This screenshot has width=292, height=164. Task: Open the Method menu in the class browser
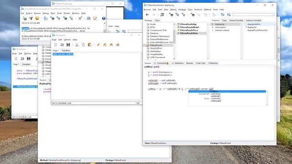[207, 10]
